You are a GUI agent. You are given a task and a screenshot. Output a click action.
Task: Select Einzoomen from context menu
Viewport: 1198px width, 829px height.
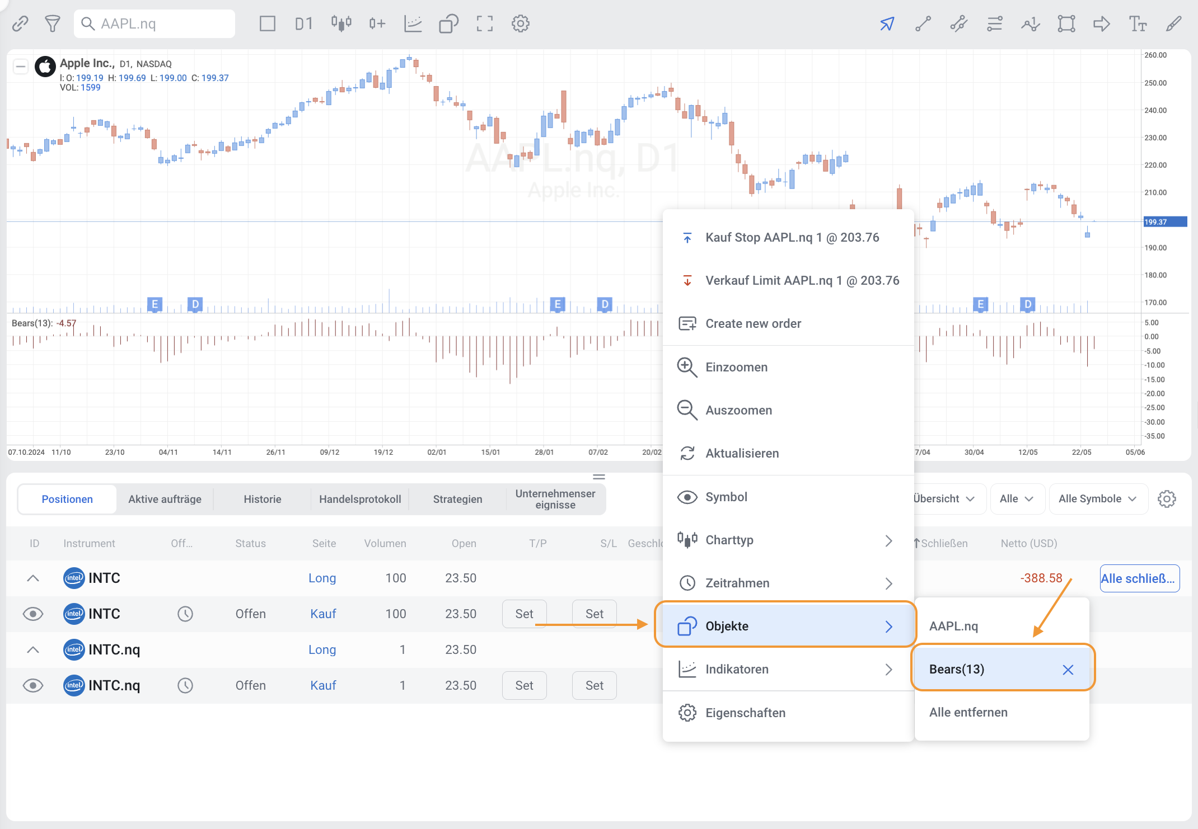(x=736, y=368)
